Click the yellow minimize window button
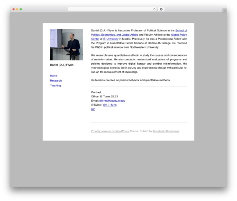This screenshot has width=237, height=201. click(x=17, y=9)
